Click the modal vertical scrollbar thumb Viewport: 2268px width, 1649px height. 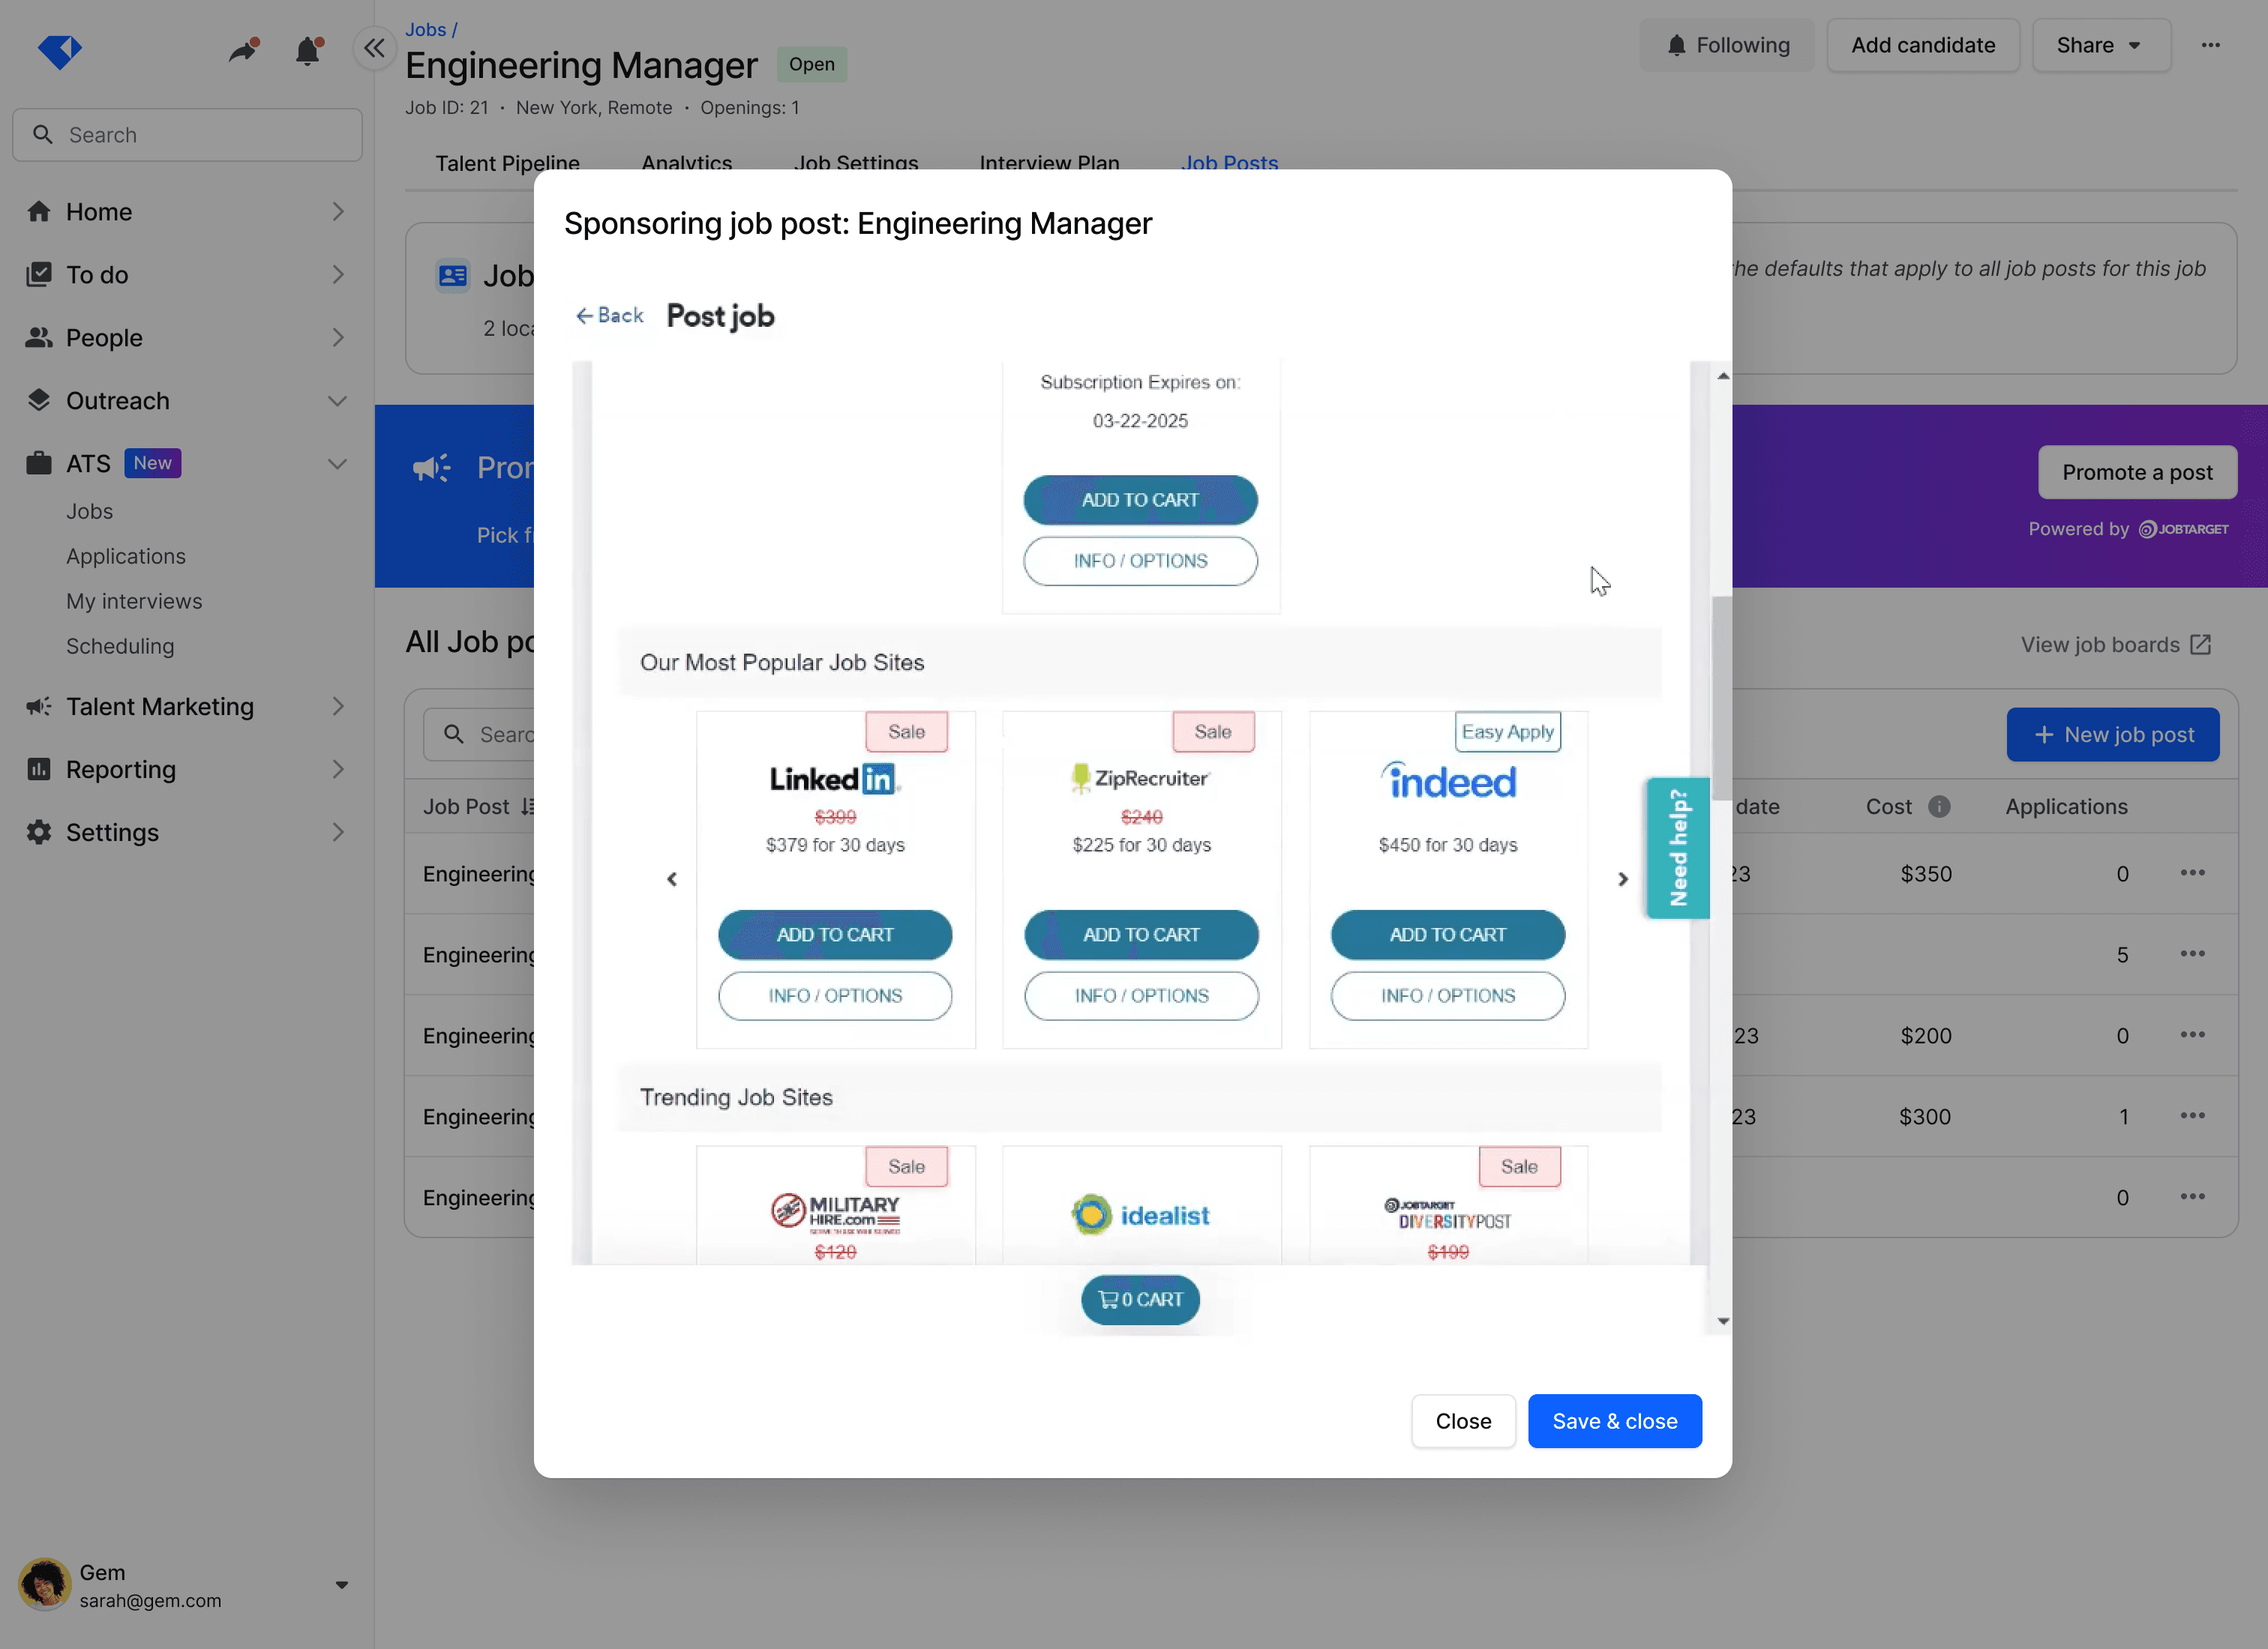(x=1721, y=699)
